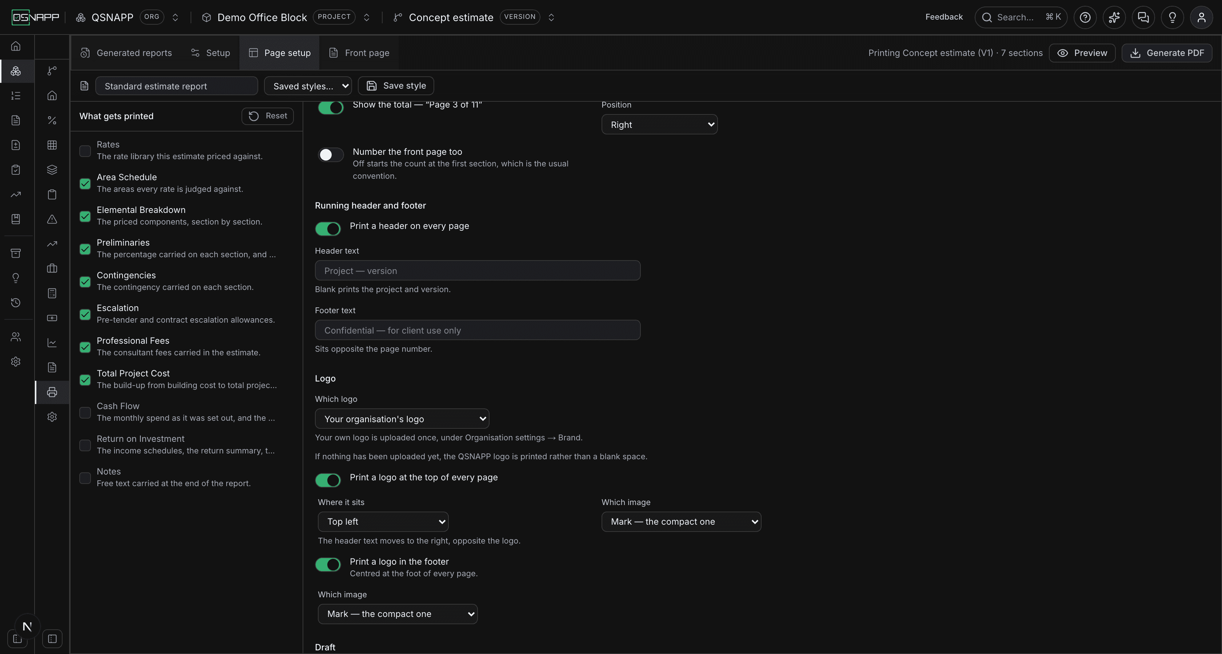This screenshot has height=654, width=1222.
Task: Open the warning triangle sidebar icon
Action: click(x=52, y=219)
